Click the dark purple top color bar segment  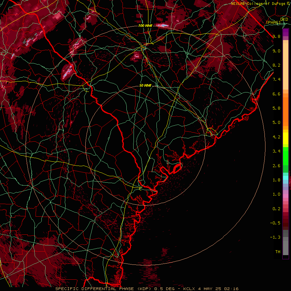point(286,32)
